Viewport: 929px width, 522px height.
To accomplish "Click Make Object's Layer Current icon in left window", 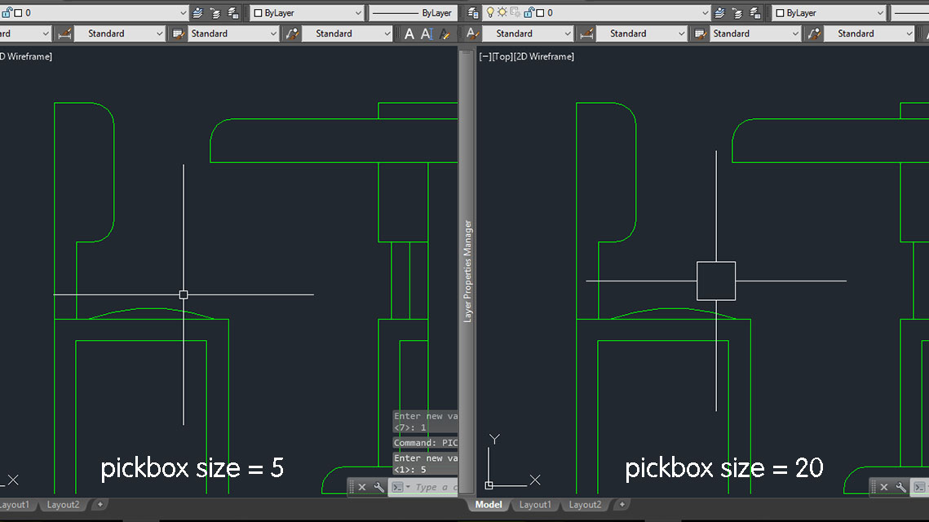I will [197, 12].
